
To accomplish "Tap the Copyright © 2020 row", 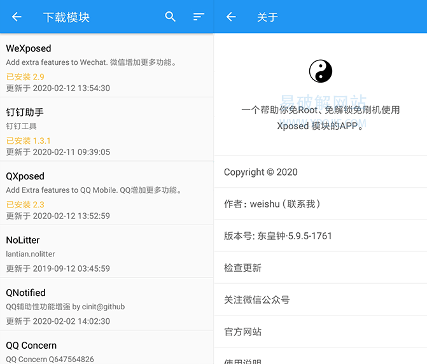I will pyautogui.click(x=320, y=172).
